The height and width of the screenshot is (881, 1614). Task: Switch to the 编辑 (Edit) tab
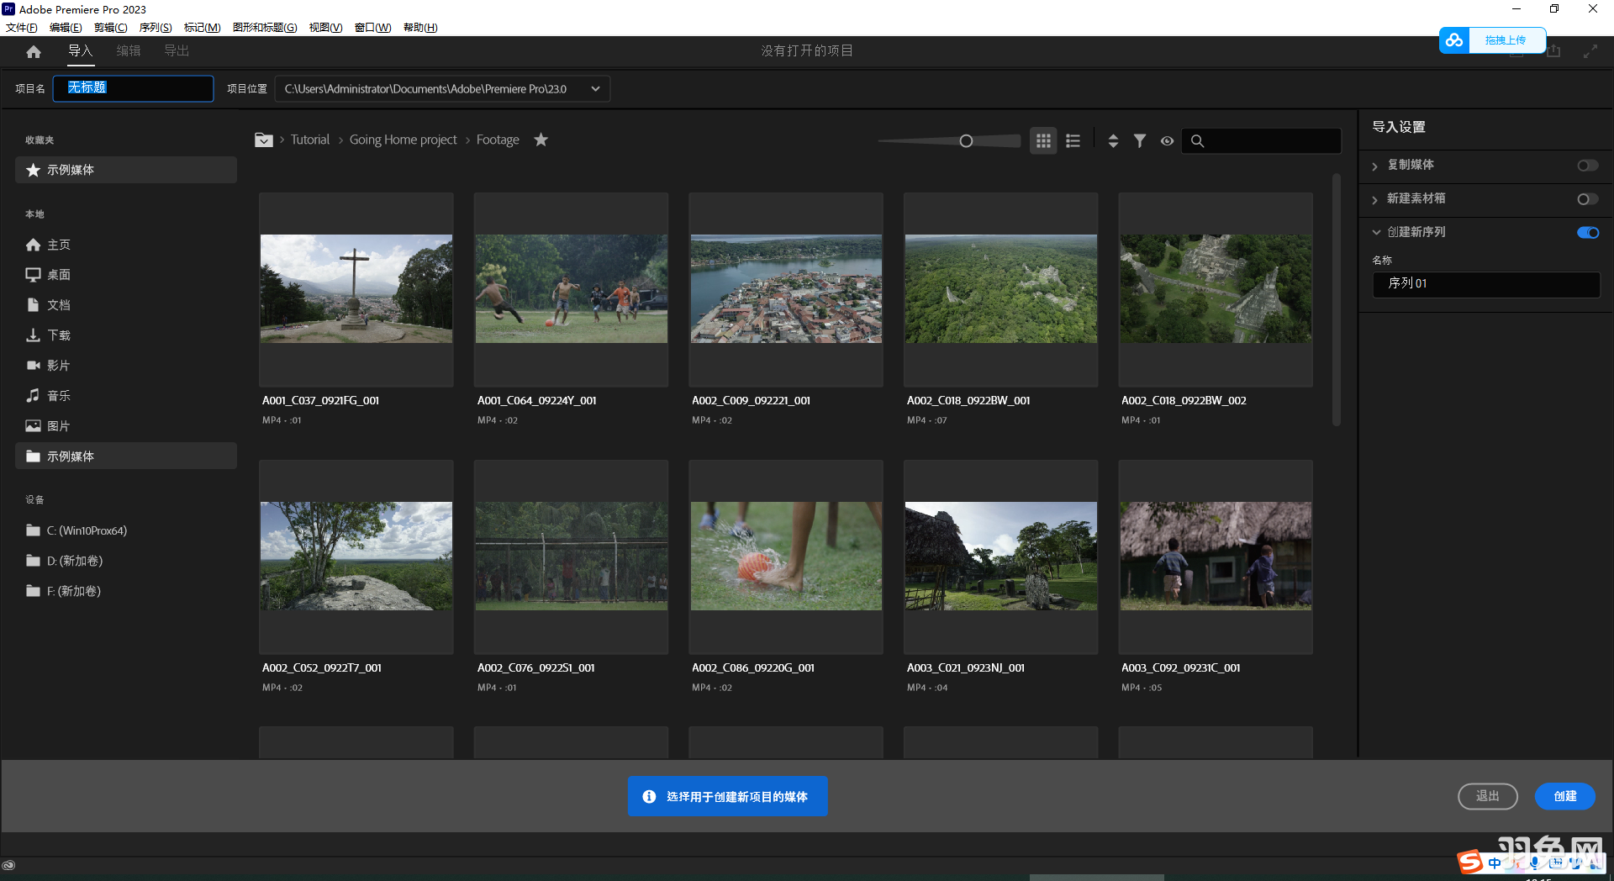(128, 50)
